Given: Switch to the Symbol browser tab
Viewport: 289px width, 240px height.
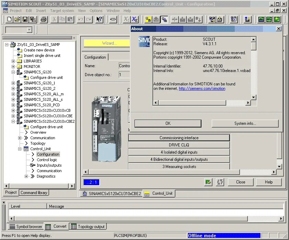Looking at the screenshot, I should (x=26, y=227).
